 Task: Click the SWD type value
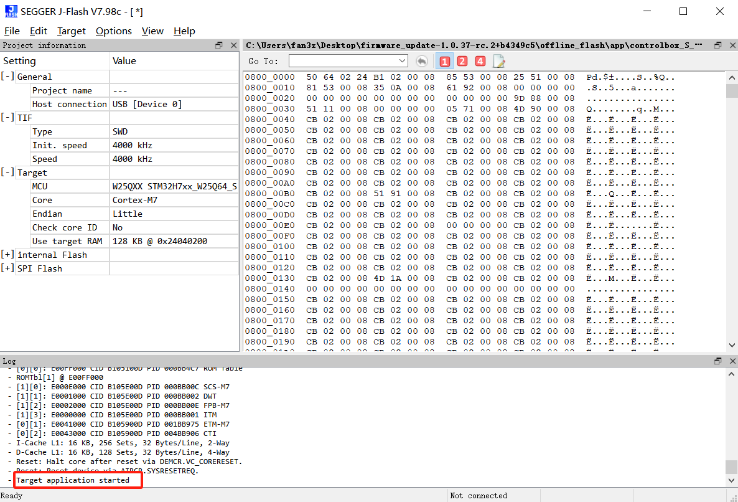tap(120, 131)
